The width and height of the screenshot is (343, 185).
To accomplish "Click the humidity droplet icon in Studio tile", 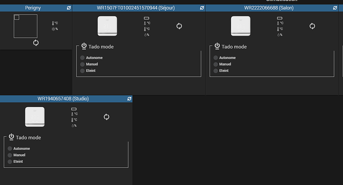I will (x=73, y=125).
